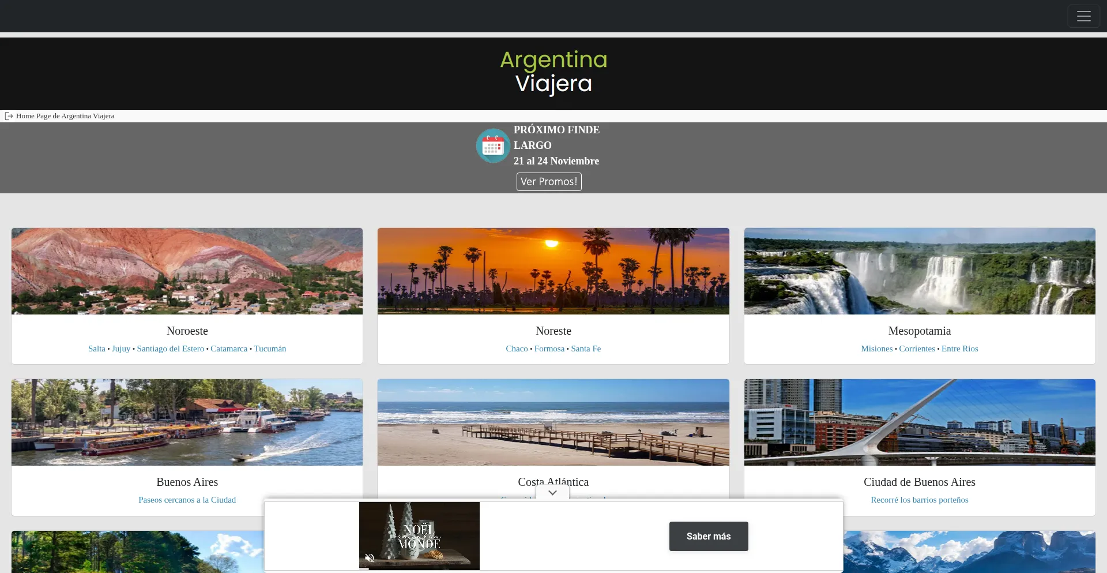Click the Ver Promos! button
Image resolution: width=1107 pixels, height=573 pixels.
pyautogui.click(x=549, y=182)
